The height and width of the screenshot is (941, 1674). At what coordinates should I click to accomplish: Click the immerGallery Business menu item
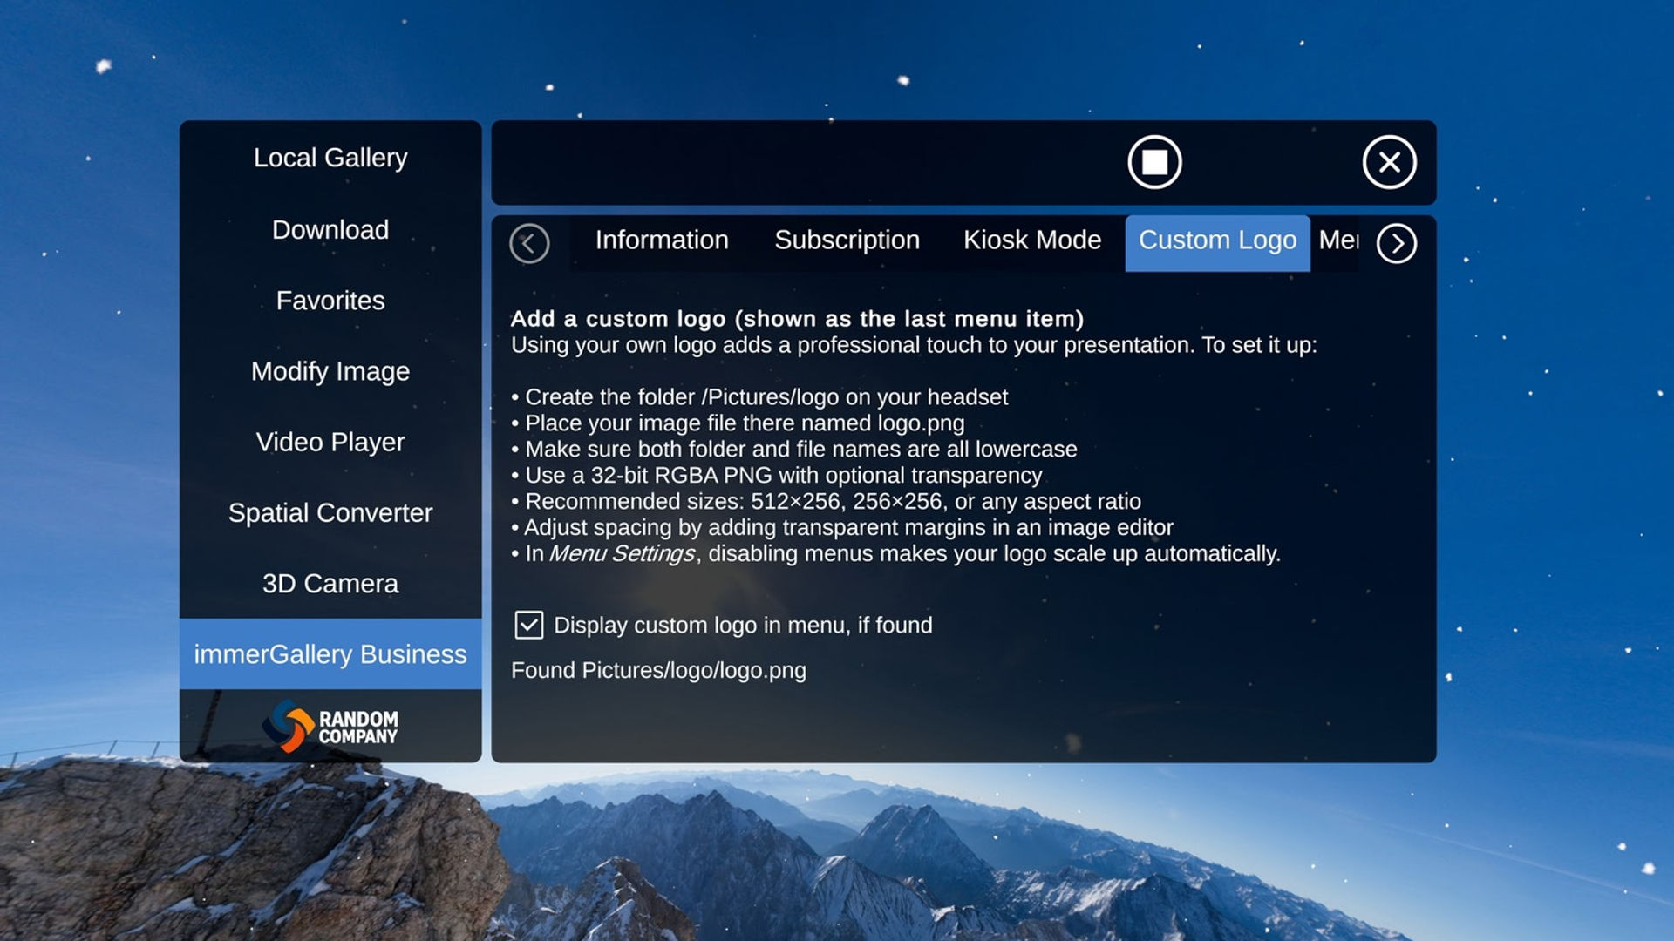click(330, 654)
